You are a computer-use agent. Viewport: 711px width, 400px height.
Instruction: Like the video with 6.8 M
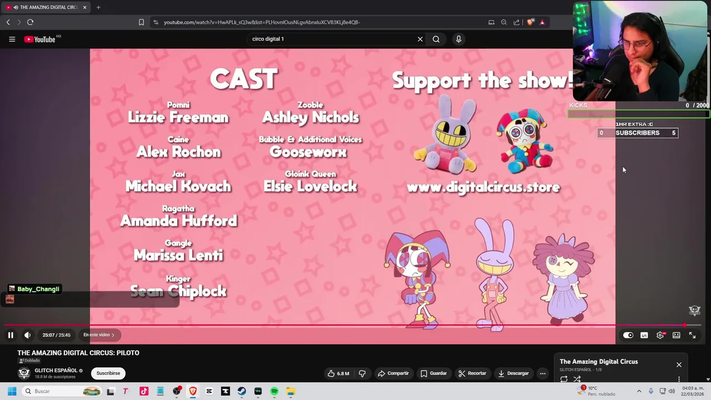[x=339, y=373]
